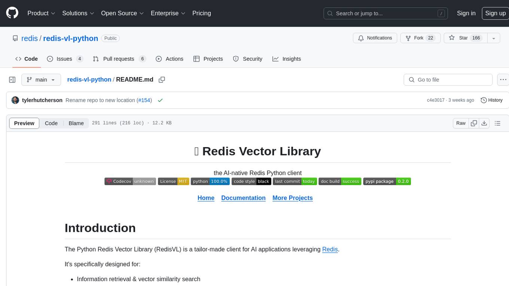Open pull request #154 link
Image resolution: width=509 pixels, height=286 pixels.
pyautogui.click(x=144, y=100)
